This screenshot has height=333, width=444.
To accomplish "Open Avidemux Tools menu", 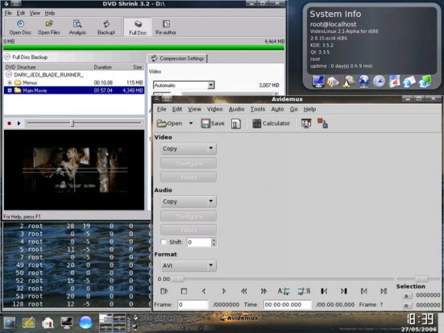I will click(x=258, y=109).
